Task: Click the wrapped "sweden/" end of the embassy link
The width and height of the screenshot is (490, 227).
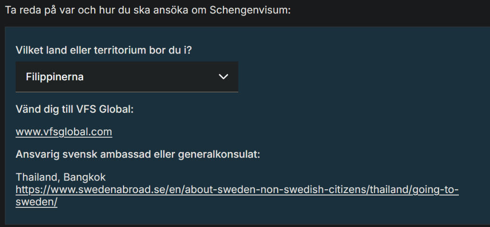Action: tap(36, 202)
